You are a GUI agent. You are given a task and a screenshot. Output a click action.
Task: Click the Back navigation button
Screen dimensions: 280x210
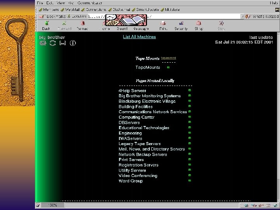tap(46, 26)
